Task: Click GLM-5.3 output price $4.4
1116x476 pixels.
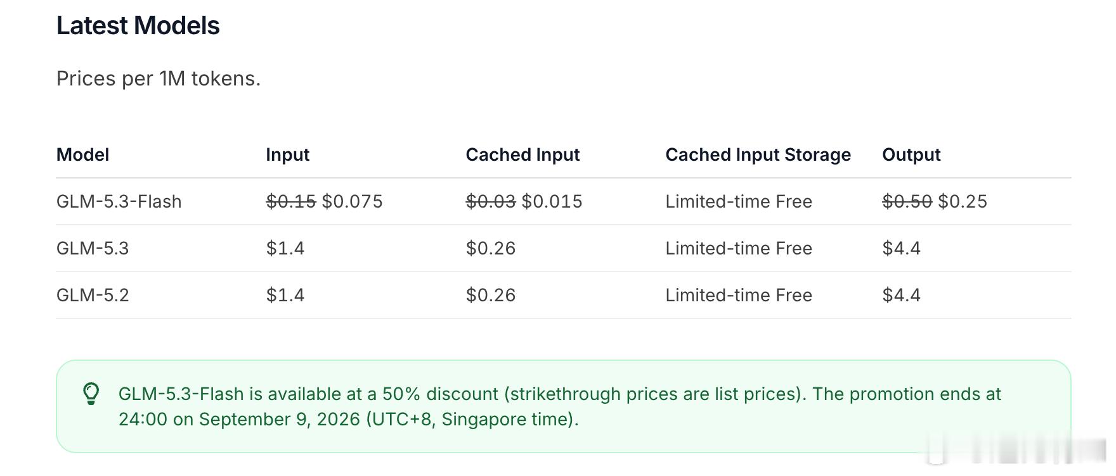Action: pyautogui.click(x=902, y=248)
